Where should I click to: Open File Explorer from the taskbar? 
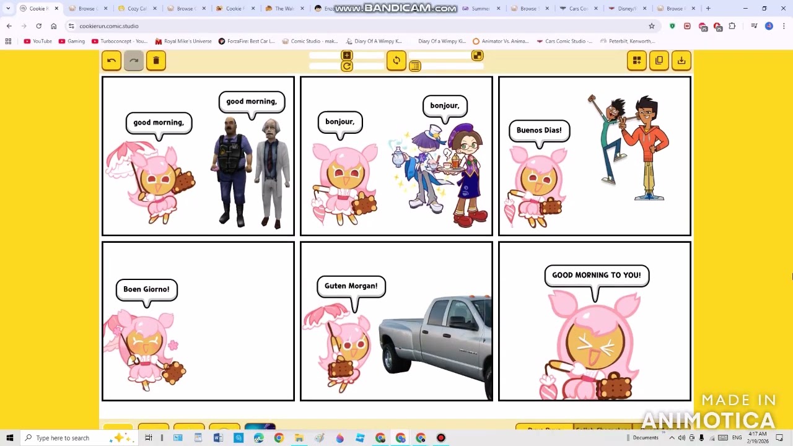299,438
